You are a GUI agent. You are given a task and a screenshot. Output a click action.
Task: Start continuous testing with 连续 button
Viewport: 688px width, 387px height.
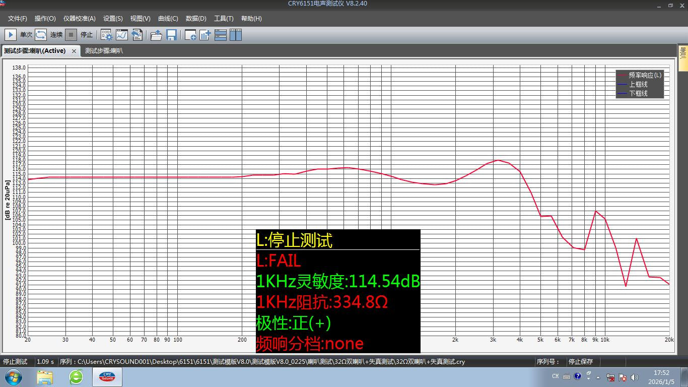coord(56,35)
